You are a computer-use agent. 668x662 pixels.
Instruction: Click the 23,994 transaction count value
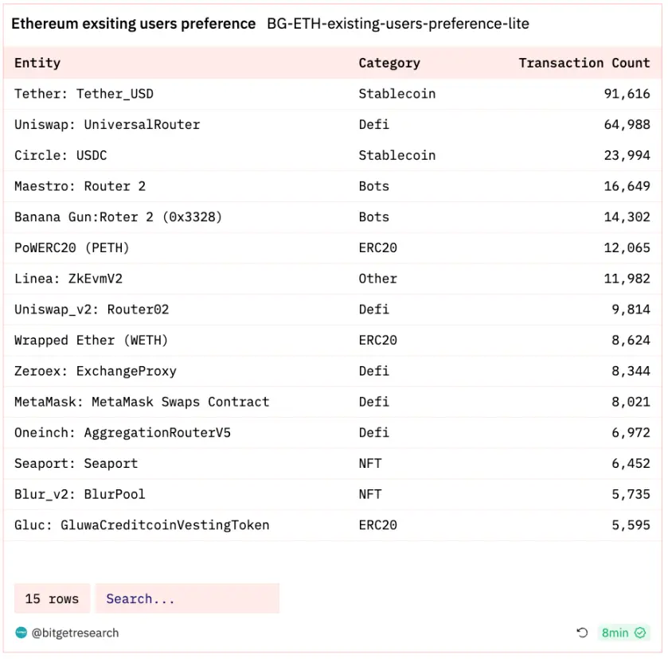point(627,155)
